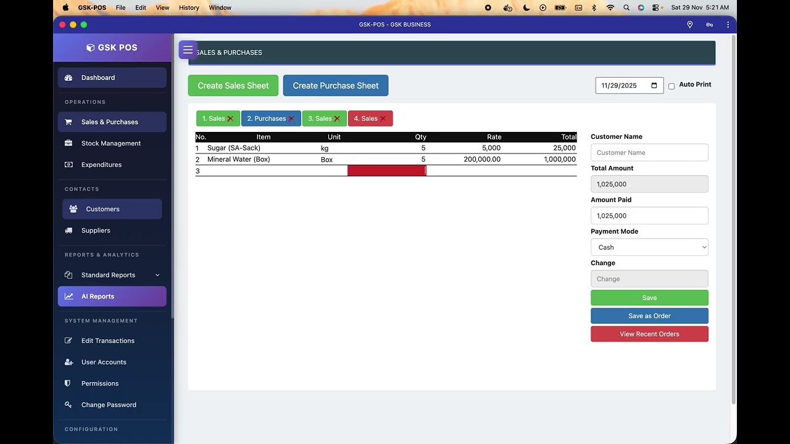The image size is (790, 444).
Task: Open the hamburger sidebar toggle
Action: coord(188,50)
